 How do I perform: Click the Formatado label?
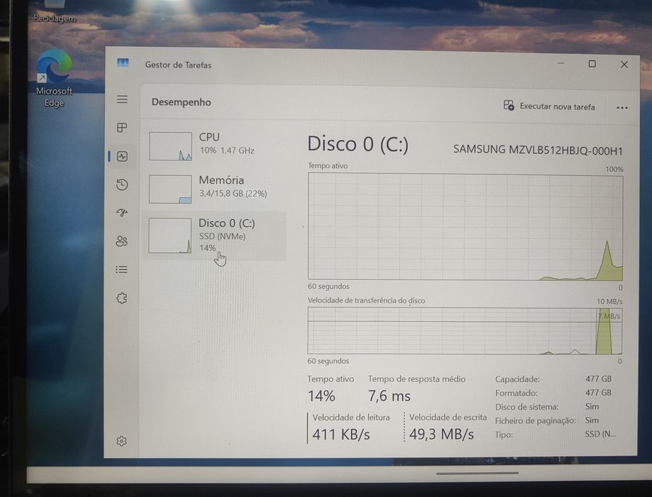pyautogui.click(x=516, y=393)
